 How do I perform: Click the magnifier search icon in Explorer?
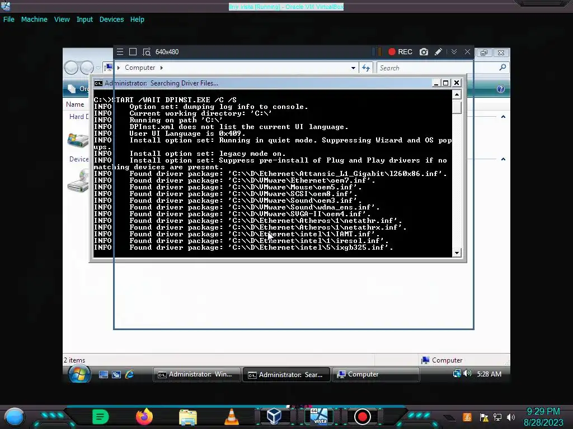pyautogui.click(x=503, y=68)
